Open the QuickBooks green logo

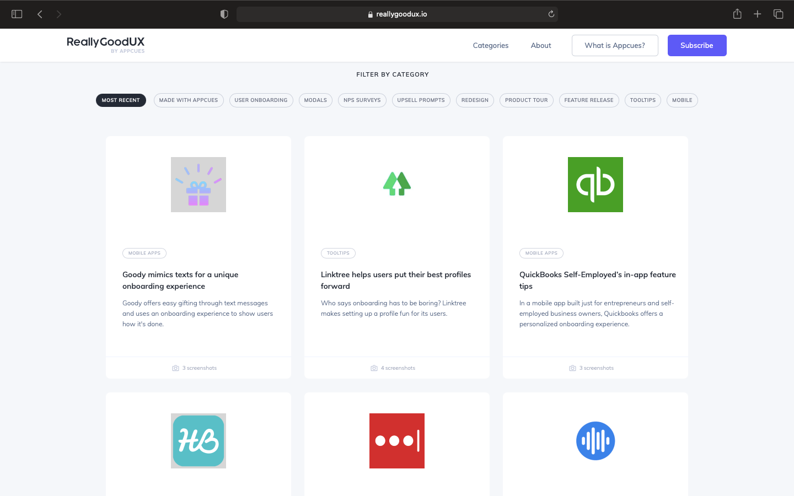tap(595, 185)
